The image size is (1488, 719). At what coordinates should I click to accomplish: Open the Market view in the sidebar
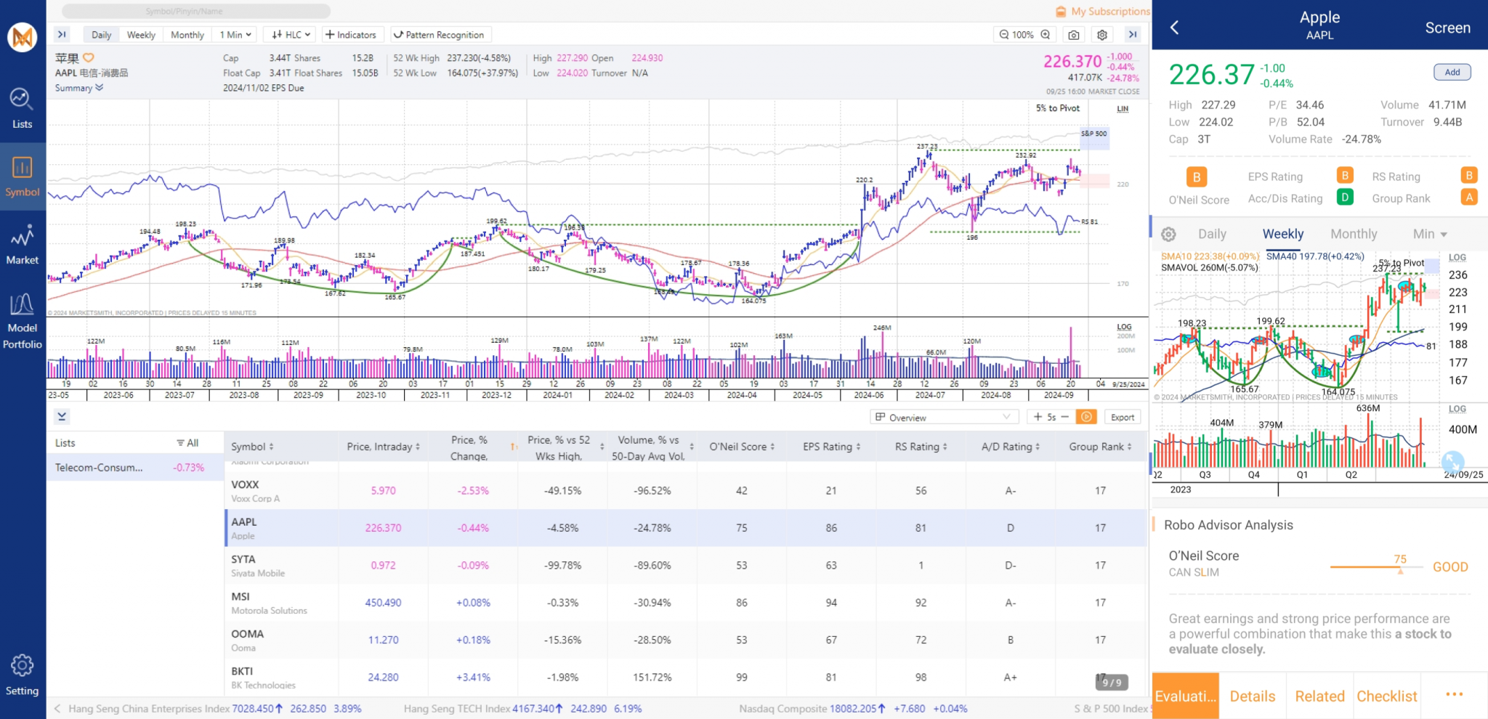click(x=22, y=245)
